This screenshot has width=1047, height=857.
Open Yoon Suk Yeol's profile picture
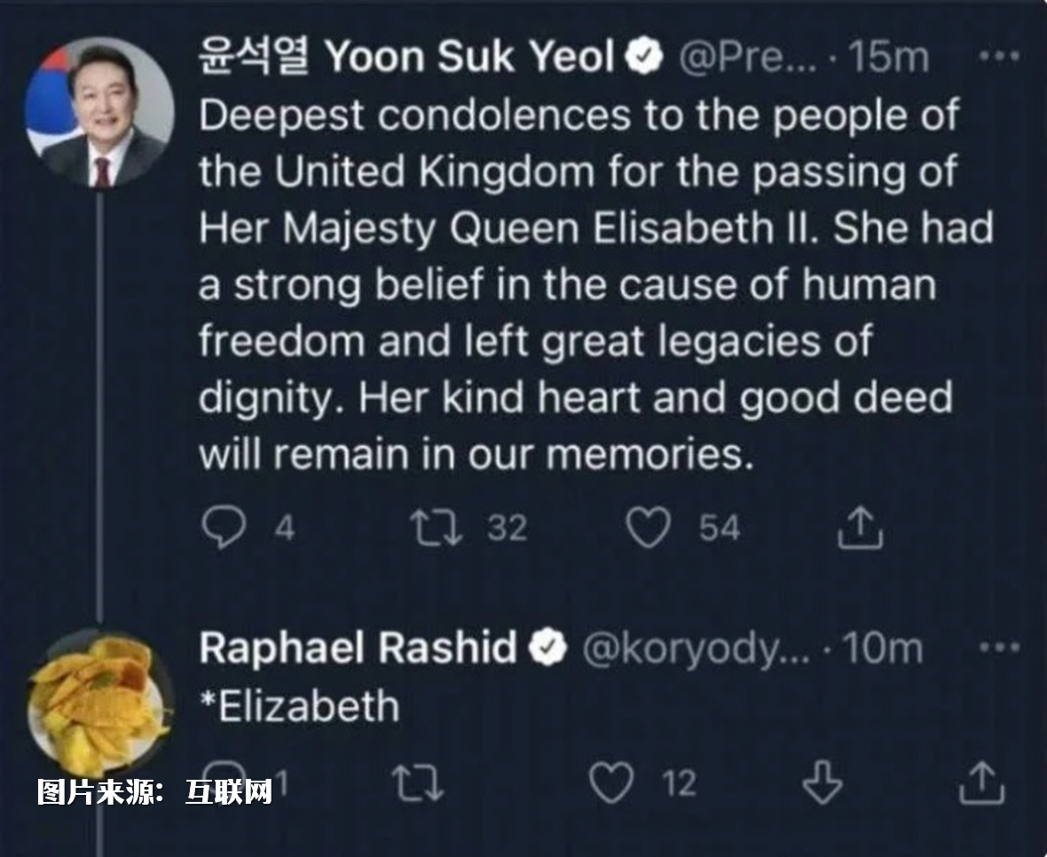coord(100,112)
